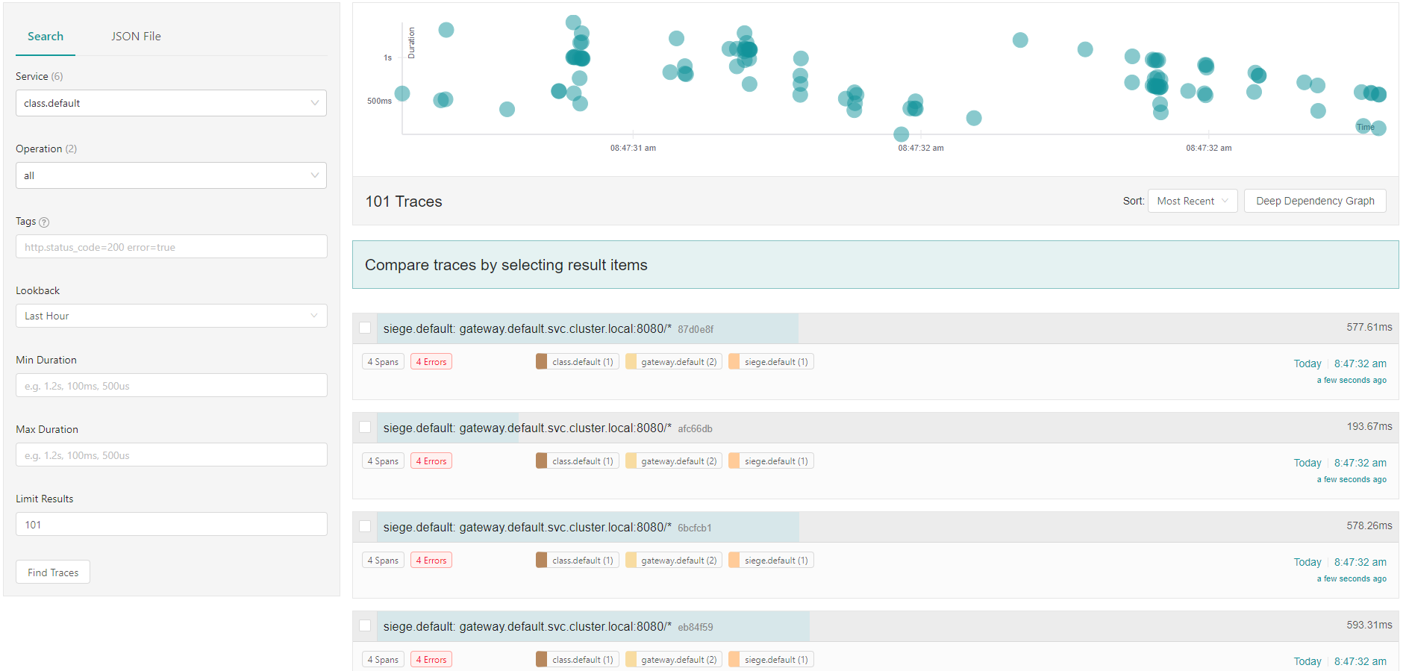Click the class.default (1) badge on trace eb84f59
The image size is (1406, 671).
(576, 659)
